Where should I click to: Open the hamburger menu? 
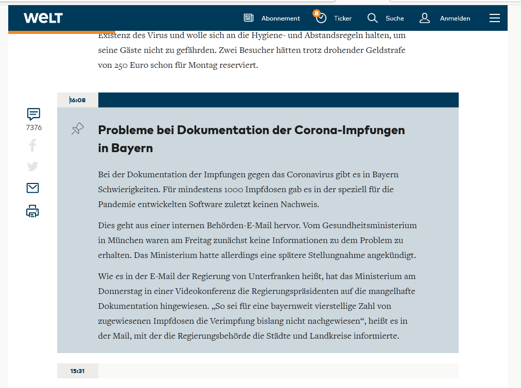point(495,18)
